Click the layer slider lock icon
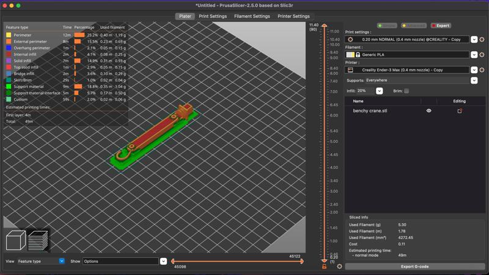Image resolution: width=489 pixels, height=275 pixels. (325, 266)
